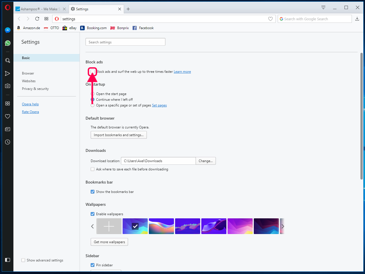Click the 'Get more wallpapers' button
This screenshot has width=365, height=274.
pos(109,242)
